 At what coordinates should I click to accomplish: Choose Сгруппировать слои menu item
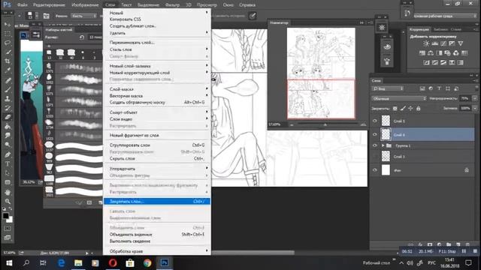coord(157,145)
